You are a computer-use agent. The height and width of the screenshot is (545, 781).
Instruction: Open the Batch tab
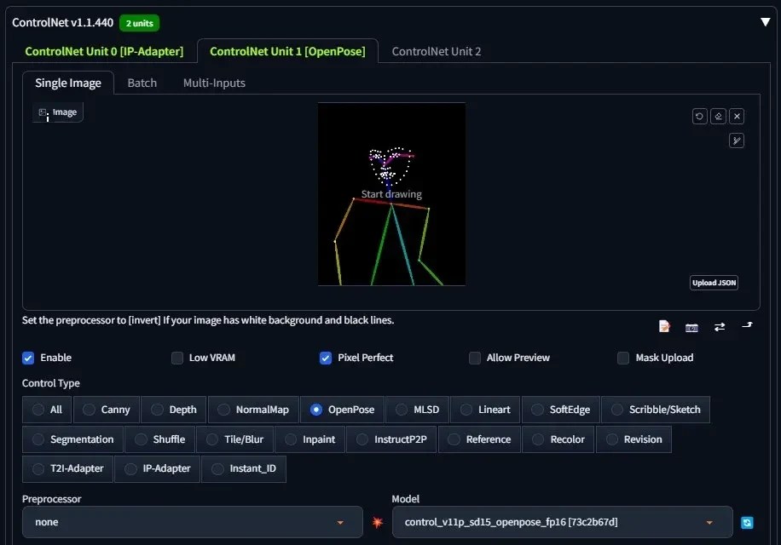(x=142, y=83)
